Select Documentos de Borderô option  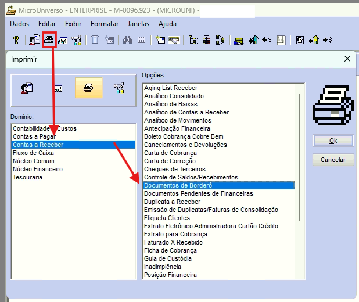pos(218,185)
